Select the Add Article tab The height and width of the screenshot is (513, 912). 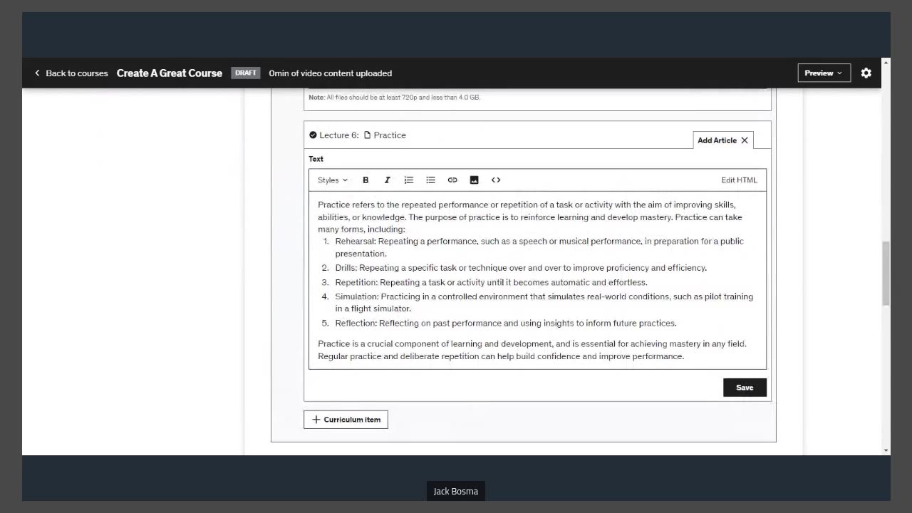coord(717,140)
